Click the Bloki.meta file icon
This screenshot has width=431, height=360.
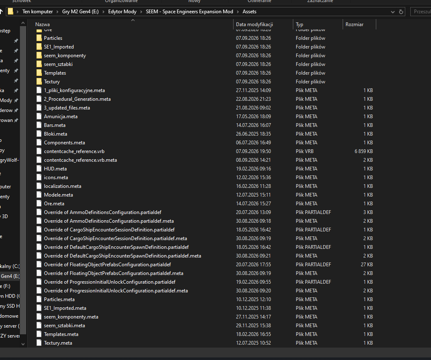[39, 134]
